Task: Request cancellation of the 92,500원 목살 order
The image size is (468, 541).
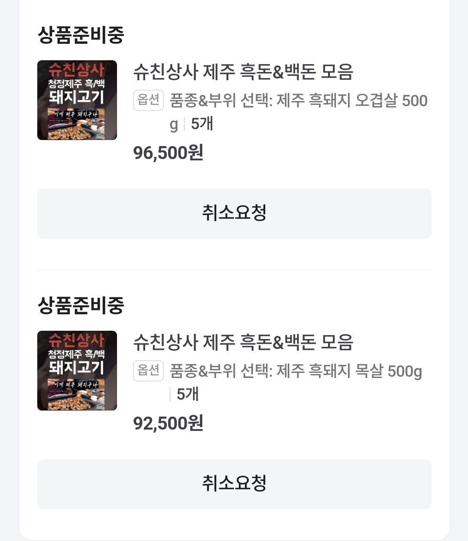Action: 234,484
